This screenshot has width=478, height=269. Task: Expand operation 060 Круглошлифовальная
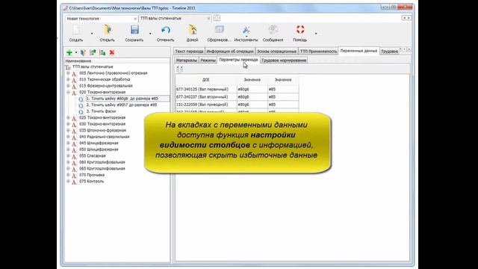point(68,162)
